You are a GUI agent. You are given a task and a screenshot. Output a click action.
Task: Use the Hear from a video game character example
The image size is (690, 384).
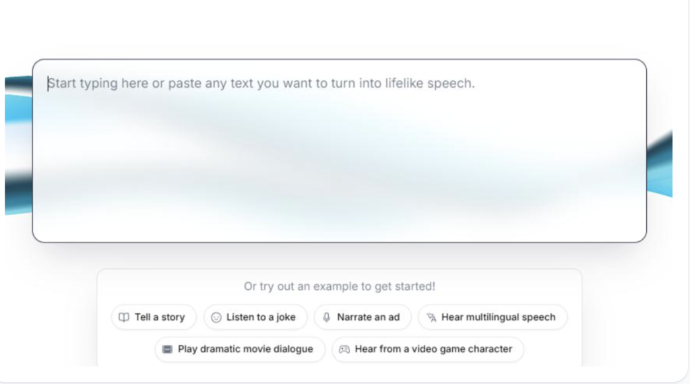point(428,349)
